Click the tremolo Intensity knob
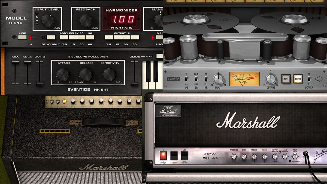Viewport: 327px width, 184px height. 82,101
